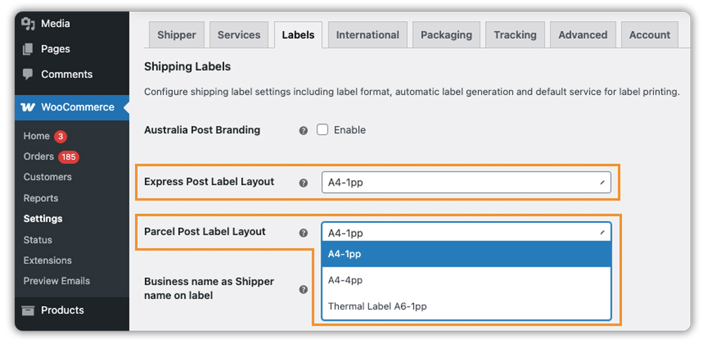Switch to the International tab

(x=368, y=35)
